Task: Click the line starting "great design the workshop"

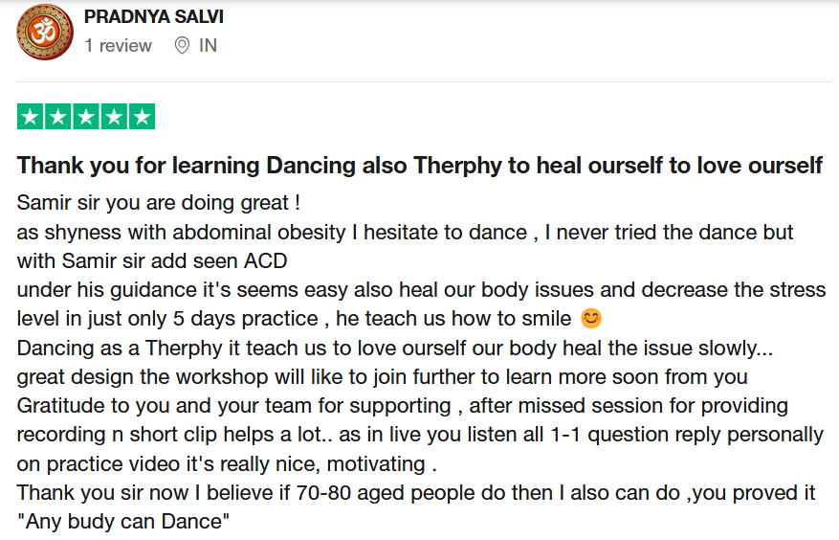Action: [x=383, y=376]
